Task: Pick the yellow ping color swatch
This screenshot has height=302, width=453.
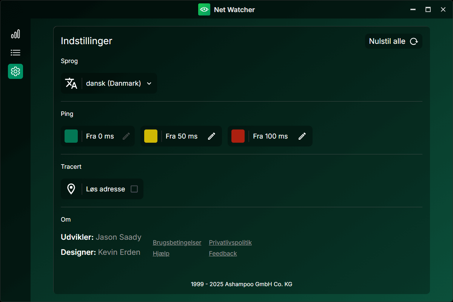Action: tap(151, 136)
